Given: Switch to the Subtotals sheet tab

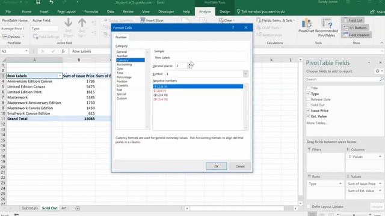Looking at the screenshot, I should tap(29, 208).
